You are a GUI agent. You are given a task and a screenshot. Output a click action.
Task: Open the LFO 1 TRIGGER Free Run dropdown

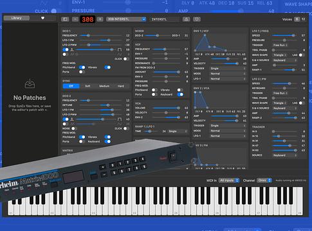[x=280, y=45]
